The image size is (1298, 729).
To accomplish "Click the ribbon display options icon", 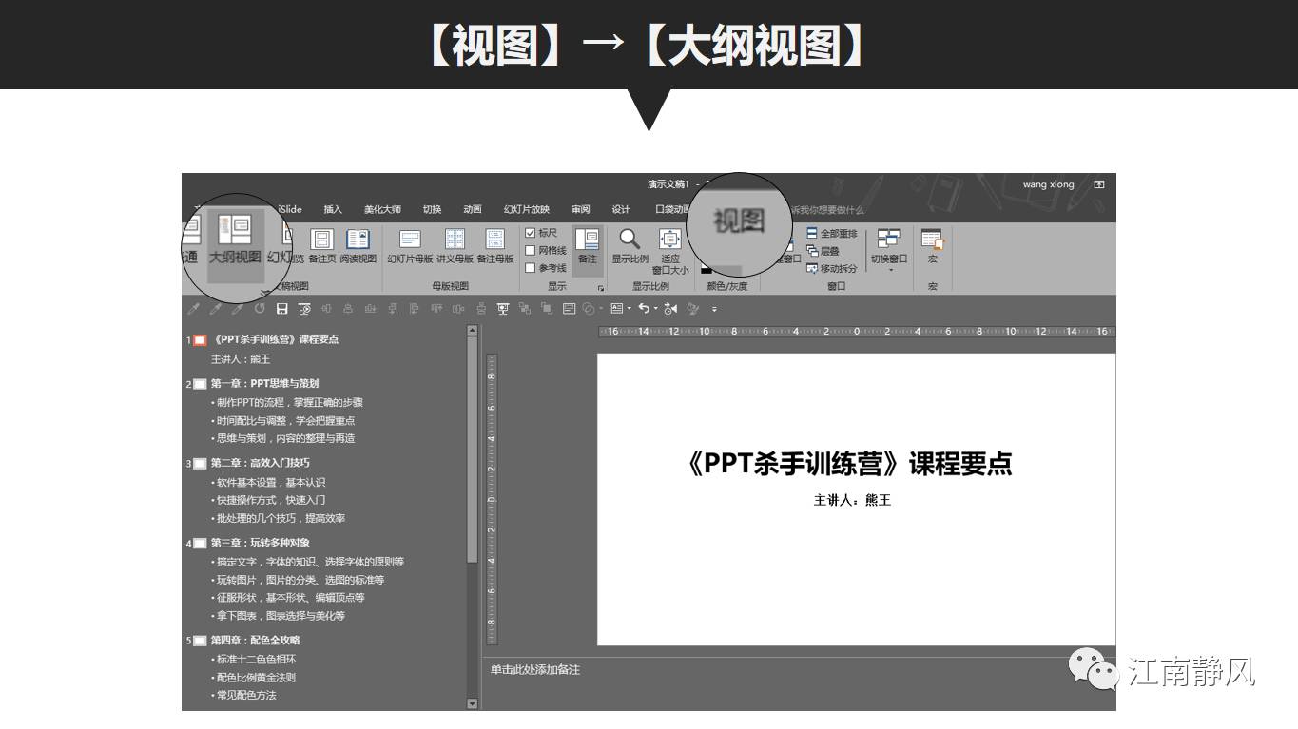I will tap(1099, 184).
